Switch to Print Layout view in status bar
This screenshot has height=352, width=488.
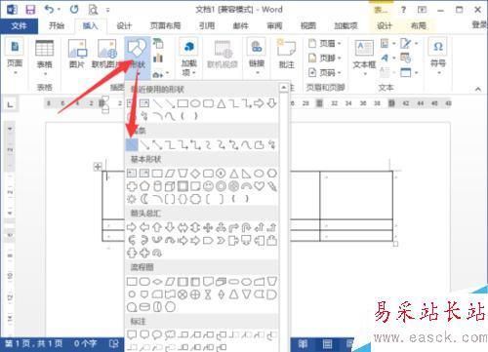pyautogui.click(x=327, y=343)
